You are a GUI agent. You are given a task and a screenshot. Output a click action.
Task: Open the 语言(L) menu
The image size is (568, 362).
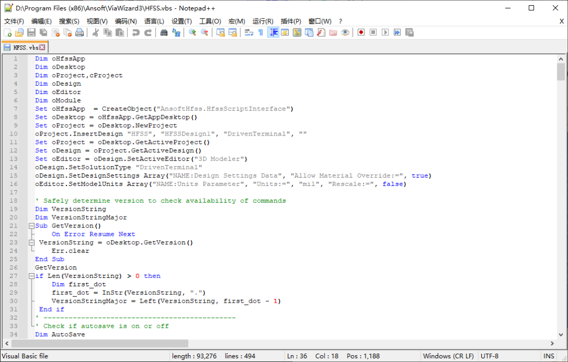tap(154, 22)
